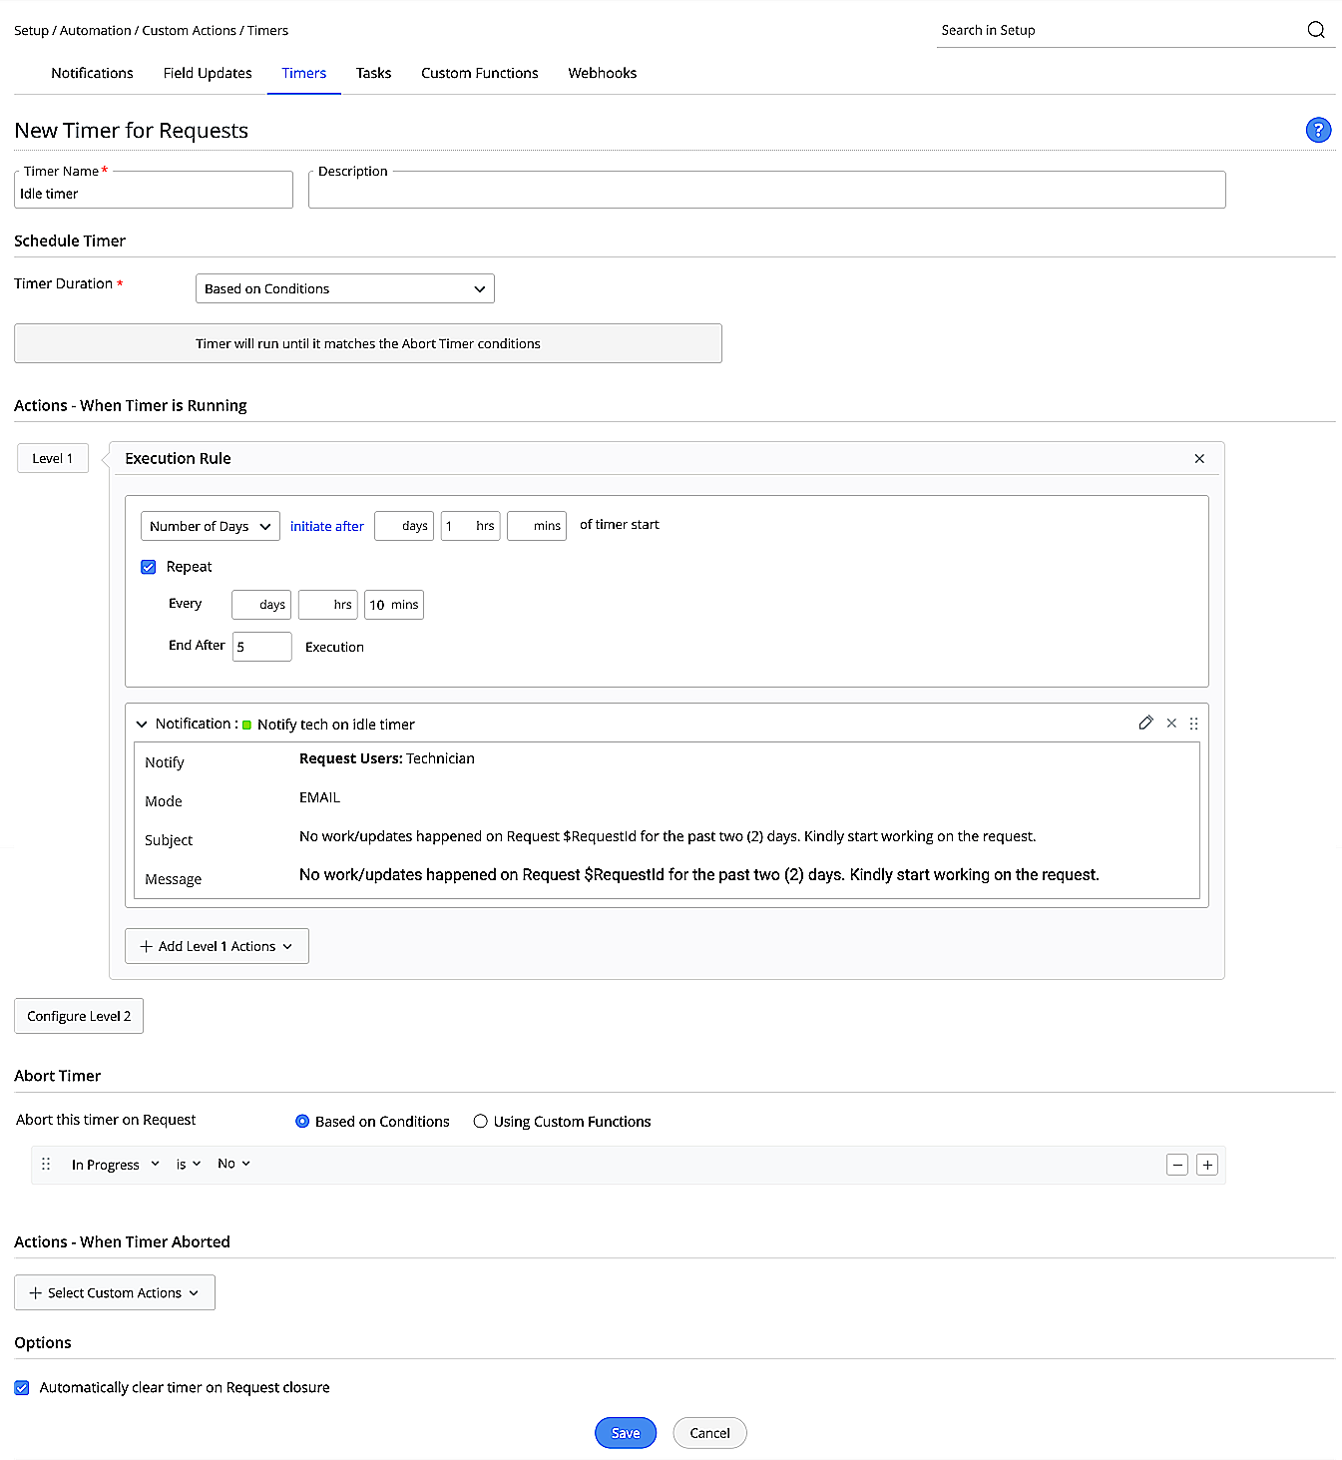Viewport: 1342px width, 1460px height.
Task: Close the Level 1 Execution Rule
Action: [x=1199, y=458]
